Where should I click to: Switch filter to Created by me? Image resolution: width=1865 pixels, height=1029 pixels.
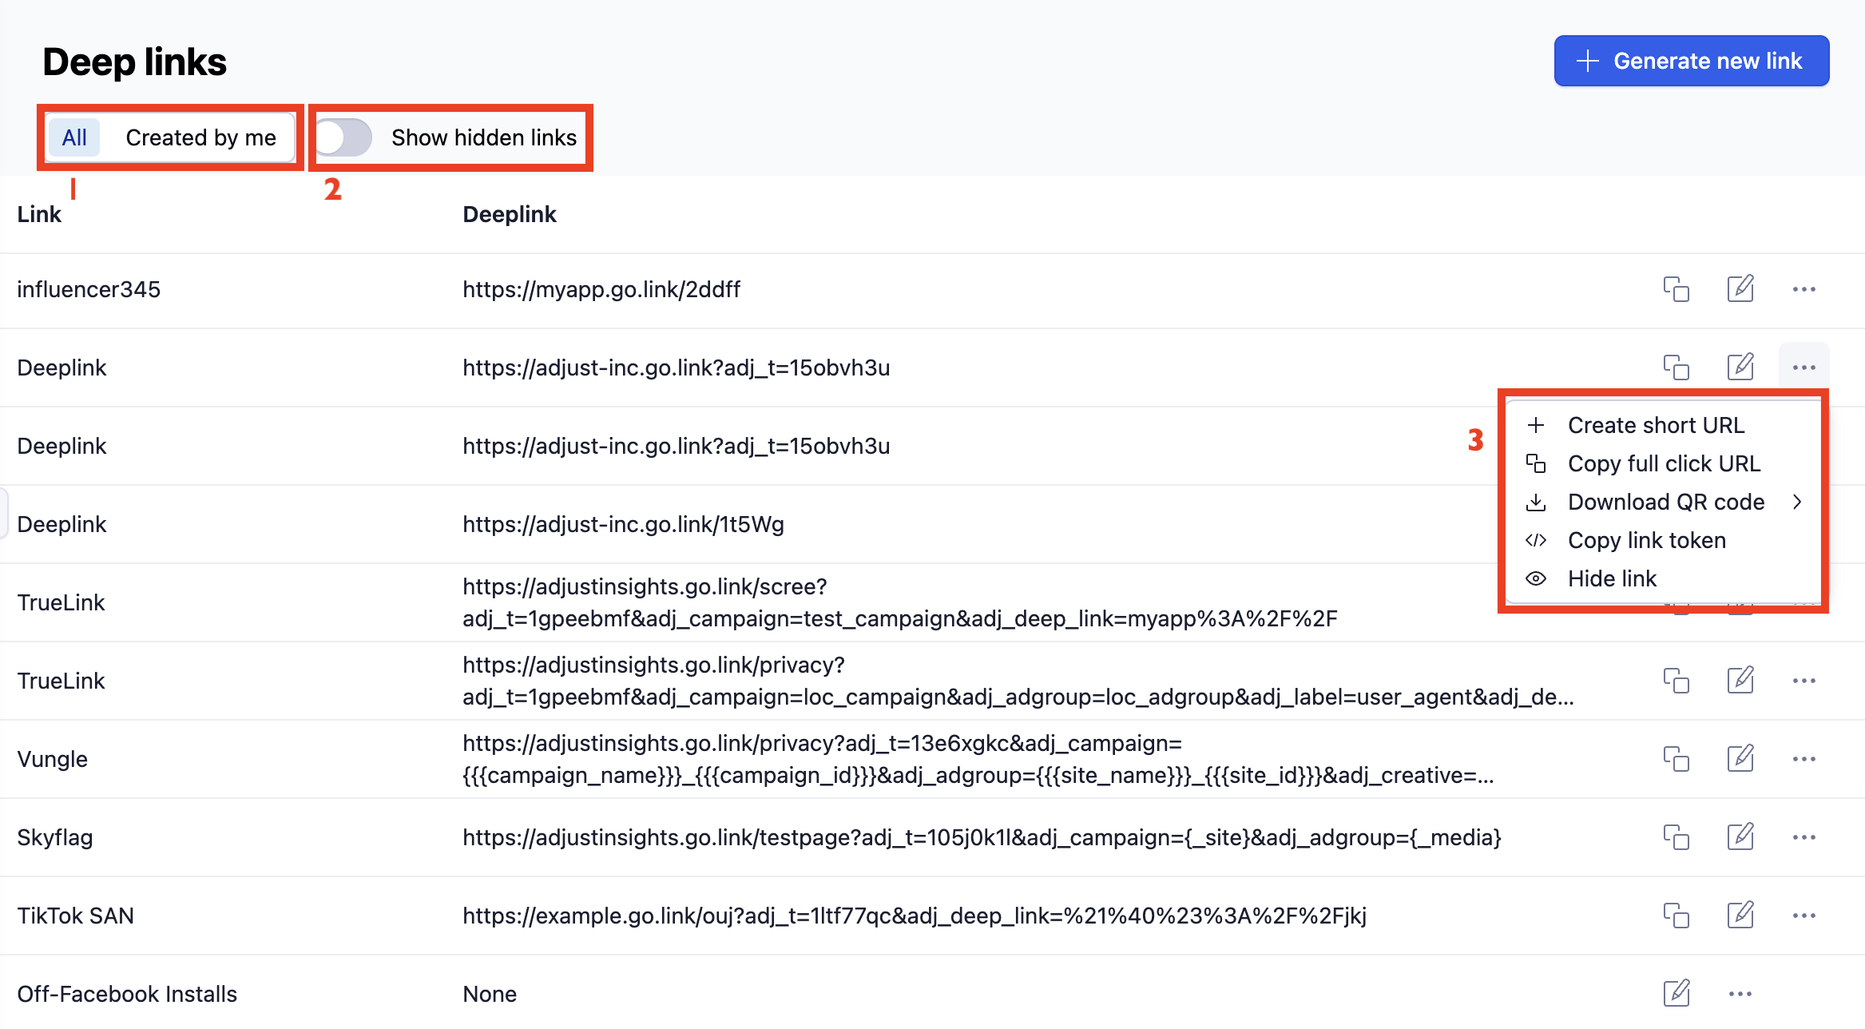tap(200, 137)
